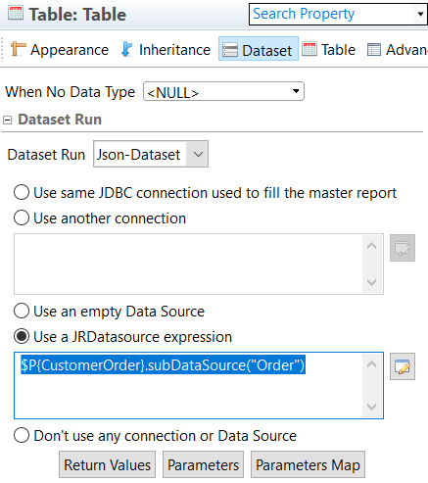Open expression editor for JRDatasource expression

coord(403,366)
